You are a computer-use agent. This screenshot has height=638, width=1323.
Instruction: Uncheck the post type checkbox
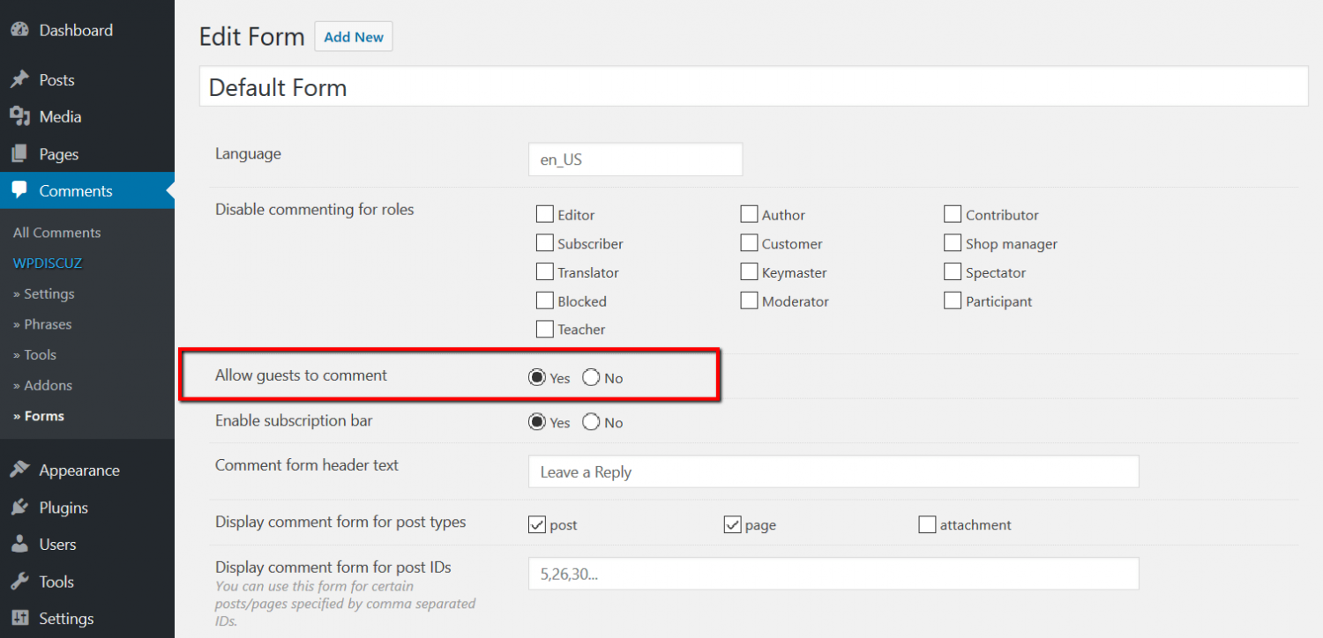click(x=537, y=524)
